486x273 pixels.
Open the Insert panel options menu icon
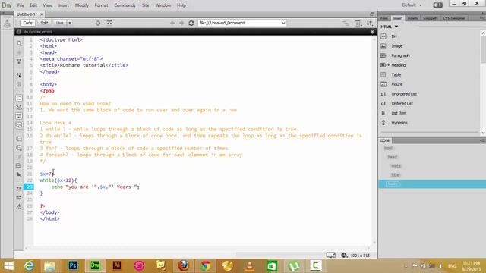483,18
